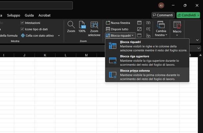Select column L header

tap(66, 55)
